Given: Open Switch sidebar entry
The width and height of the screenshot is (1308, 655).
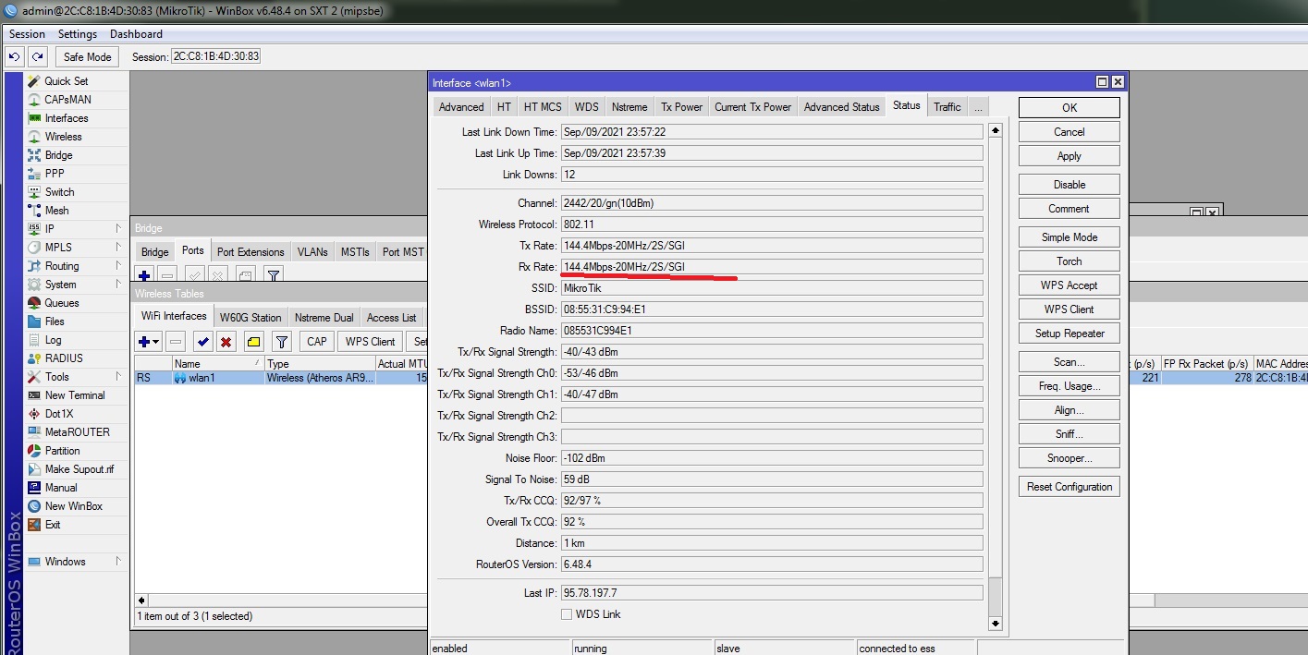Looking at the screenshot, I should (x=59, y=192).
